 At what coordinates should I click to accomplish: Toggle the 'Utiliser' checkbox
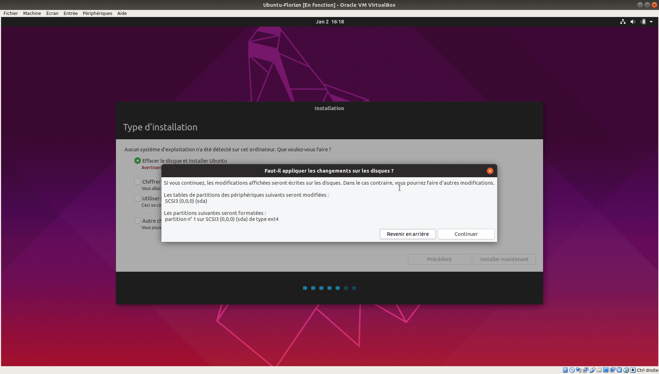(138, 198)
